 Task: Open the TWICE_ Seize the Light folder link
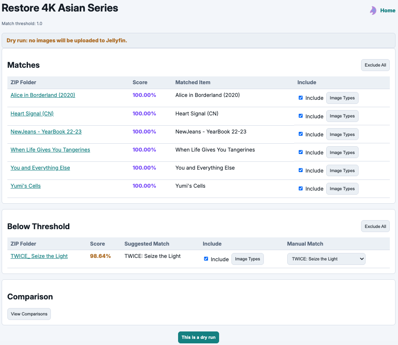39,256
